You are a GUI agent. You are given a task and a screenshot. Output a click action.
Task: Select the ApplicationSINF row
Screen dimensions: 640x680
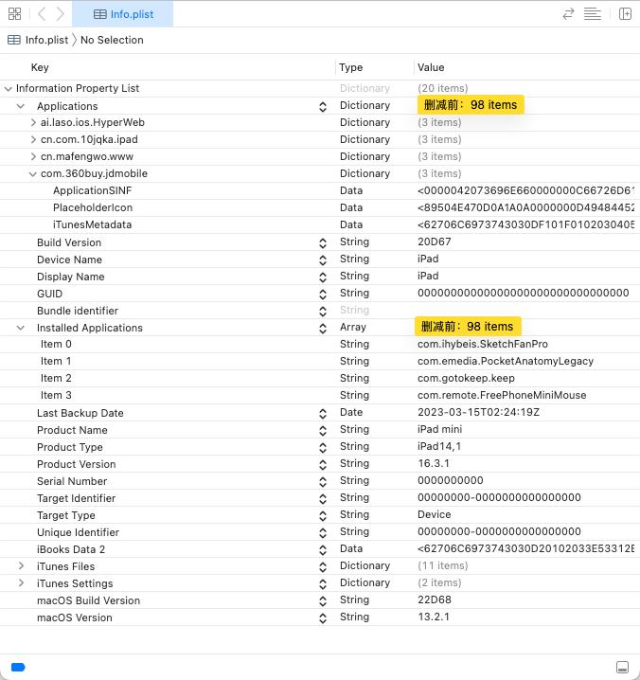pos(320,190)
